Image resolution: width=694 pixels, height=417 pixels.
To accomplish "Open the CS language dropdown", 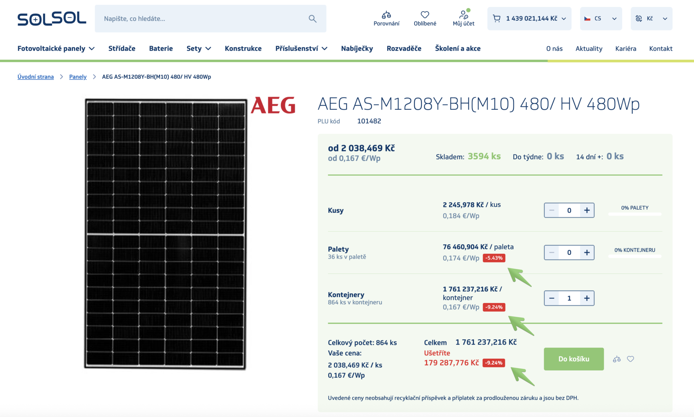I will point(601,19).
